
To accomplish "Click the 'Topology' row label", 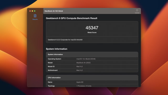I will click(51, 86).
